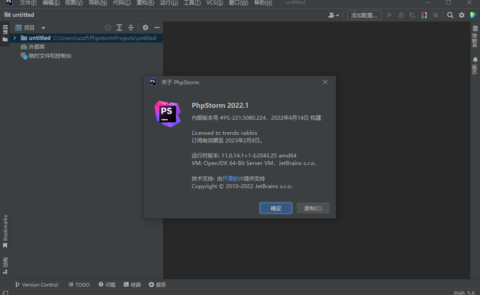The image size is (480, 295).
Task: Click the Copyright 2010–2022 JetBrains line
Action: (242, 186)
